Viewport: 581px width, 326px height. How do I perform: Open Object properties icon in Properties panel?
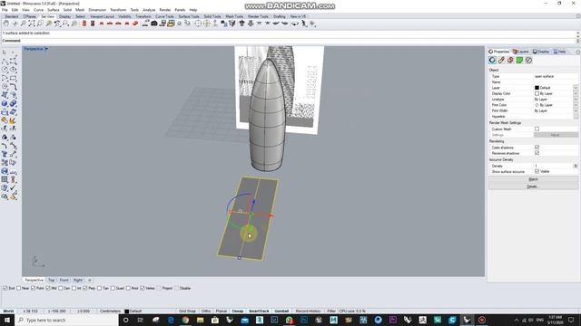(x=492, y=60)
